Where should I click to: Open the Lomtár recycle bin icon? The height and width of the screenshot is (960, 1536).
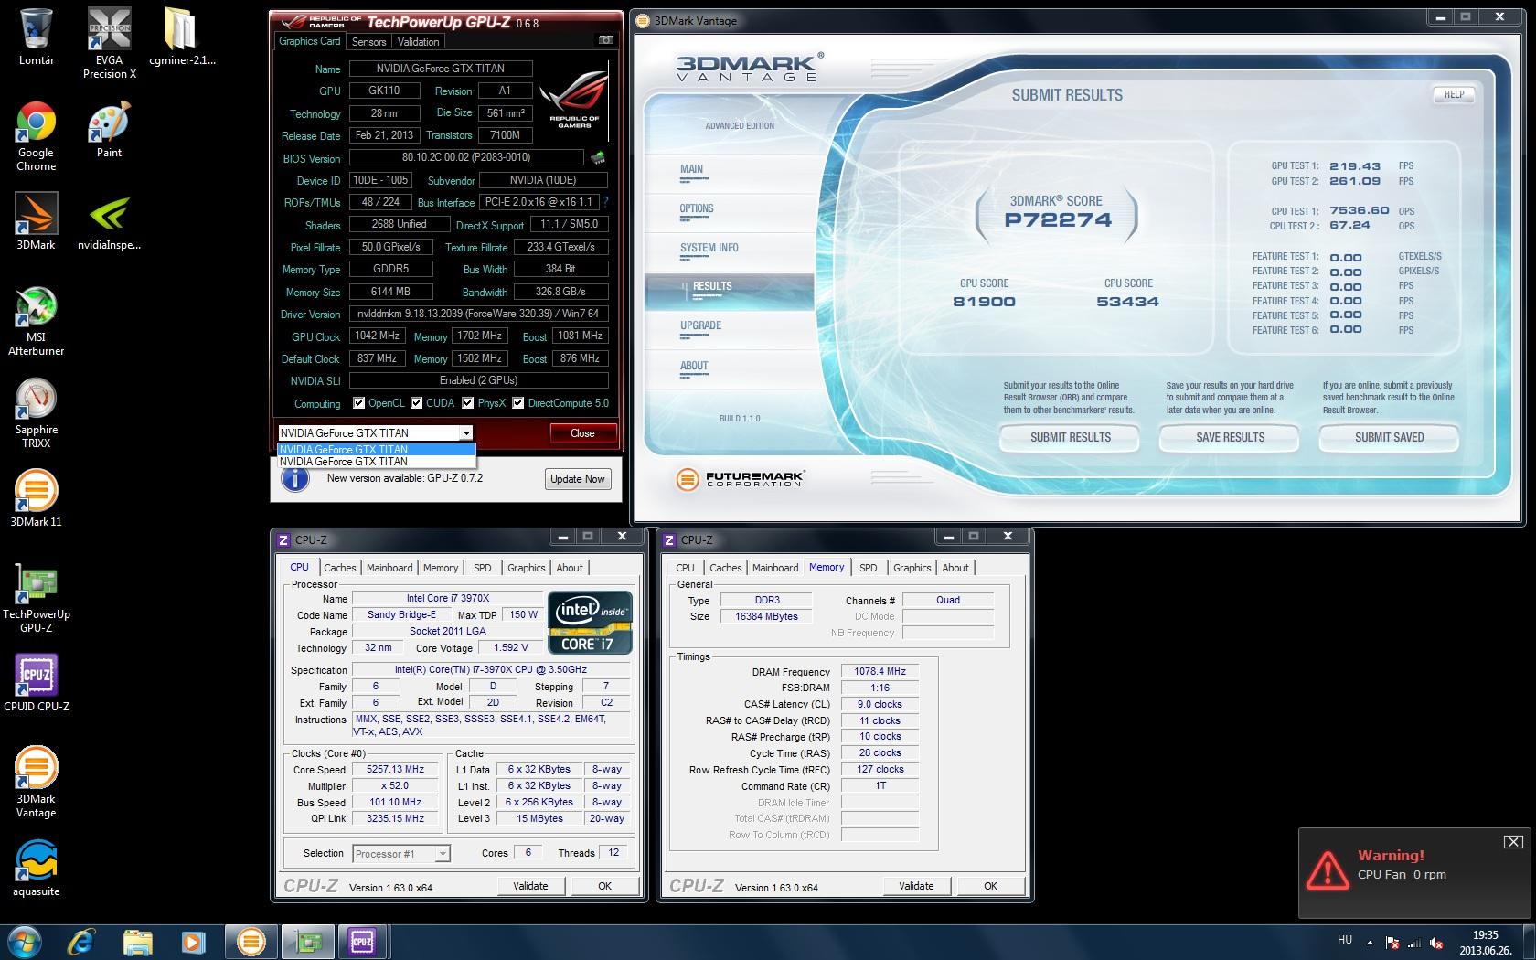tap(37, 37)
